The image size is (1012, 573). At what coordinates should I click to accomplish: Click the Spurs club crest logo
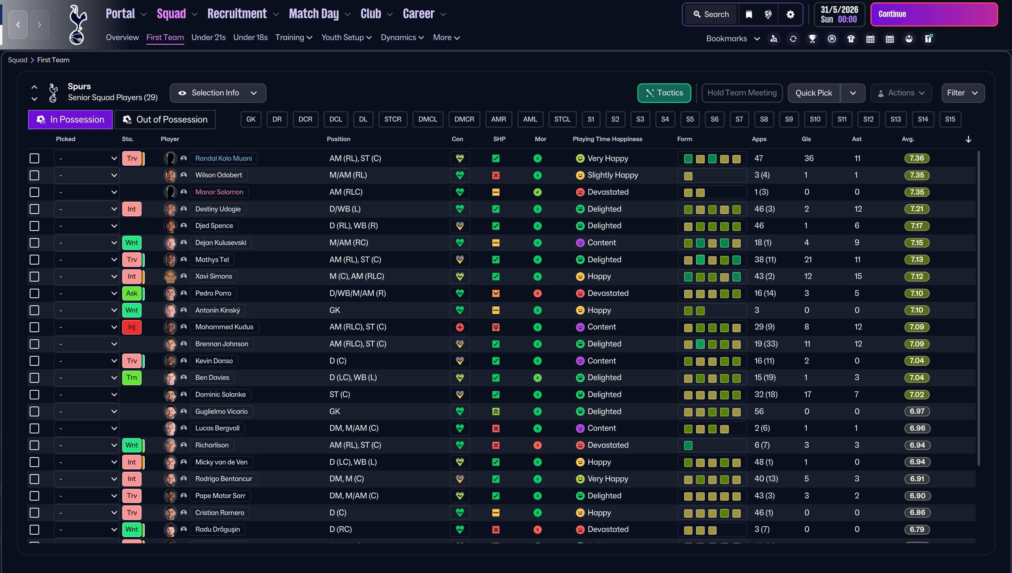pyautogui.click(x=78, y=25)
